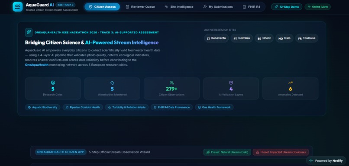Click the 5-Step Official Stream Observation Wizard text
349x166 pixels.
pos(120,152)
